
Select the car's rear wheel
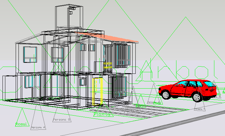[x=197, y=97]
